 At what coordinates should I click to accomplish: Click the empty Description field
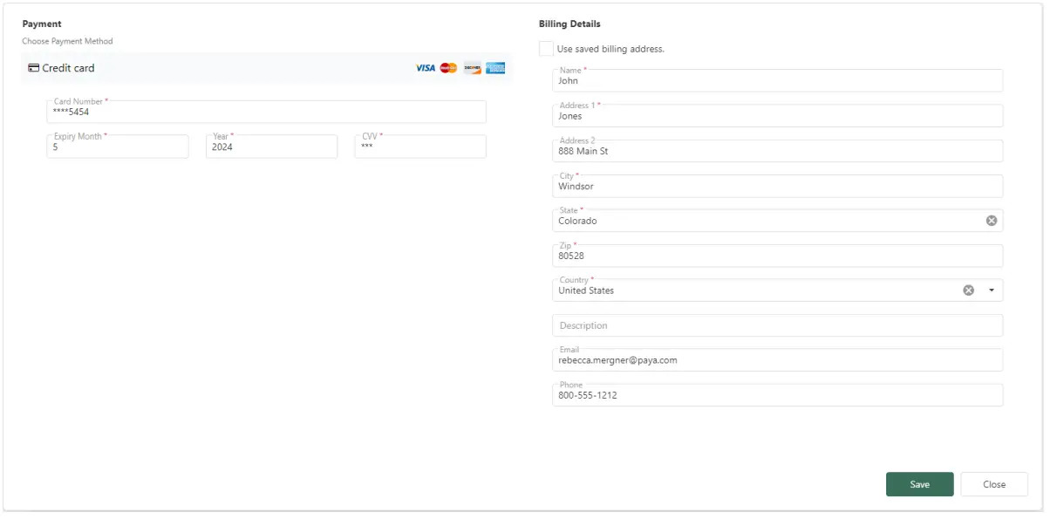(x=776, y=324)
